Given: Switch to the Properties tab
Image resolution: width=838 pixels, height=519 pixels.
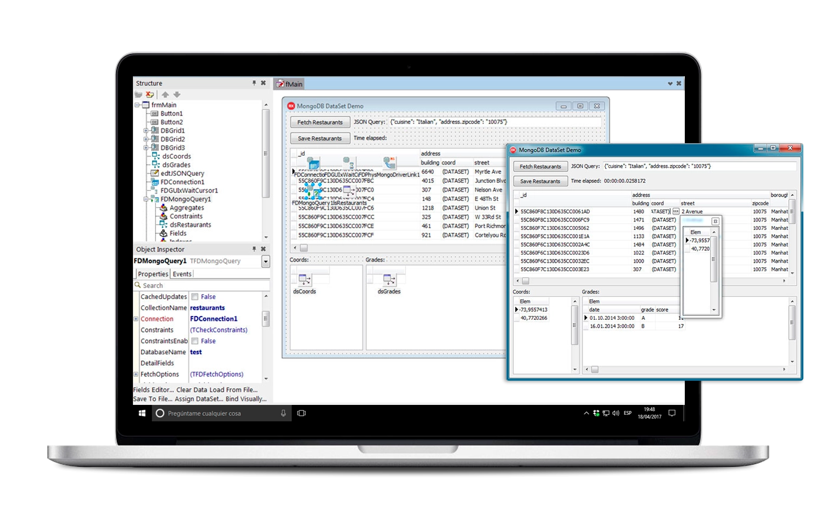Looking at the screenshot, I should [153, 274].
